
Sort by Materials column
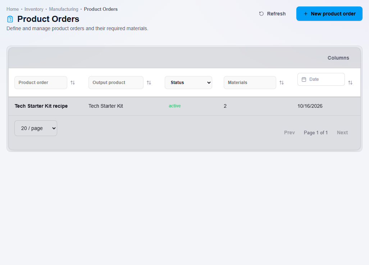click(282, 83)
